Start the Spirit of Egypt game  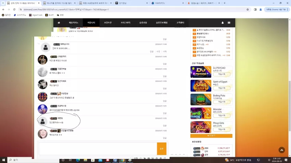click(x=222, y=88)
